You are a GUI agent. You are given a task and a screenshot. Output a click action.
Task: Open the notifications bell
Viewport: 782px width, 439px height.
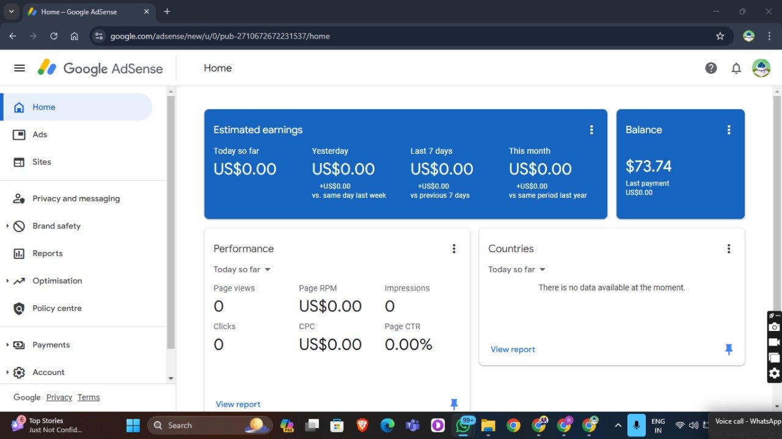[736, 68]
